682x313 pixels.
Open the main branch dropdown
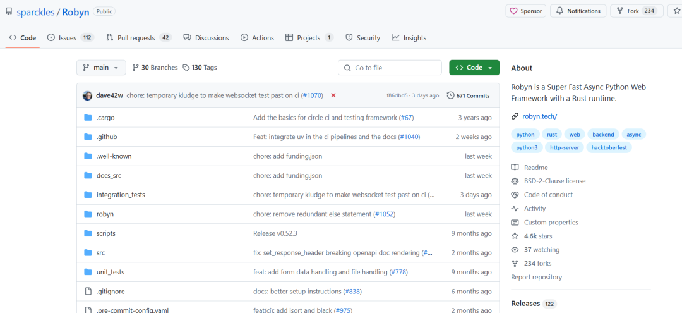coord(101,68)
